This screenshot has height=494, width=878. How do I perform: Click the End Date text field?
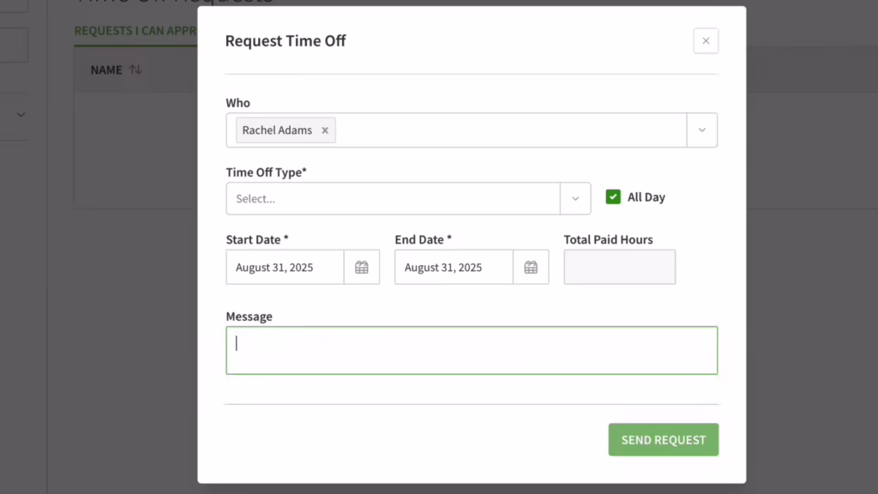(x=454, y=268)
